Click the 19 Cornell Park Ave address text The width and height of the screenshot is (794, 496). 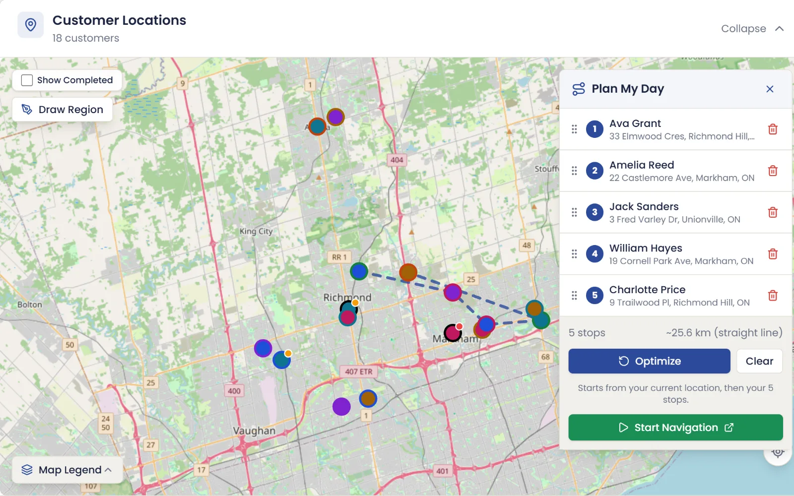click(681, 261)
